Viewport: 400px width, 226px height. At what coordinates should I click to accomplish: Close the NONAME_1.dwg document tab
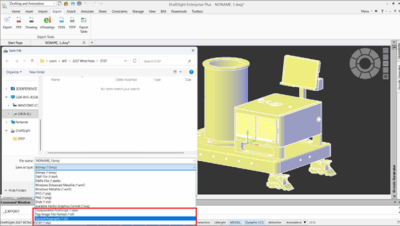(84, 43)
